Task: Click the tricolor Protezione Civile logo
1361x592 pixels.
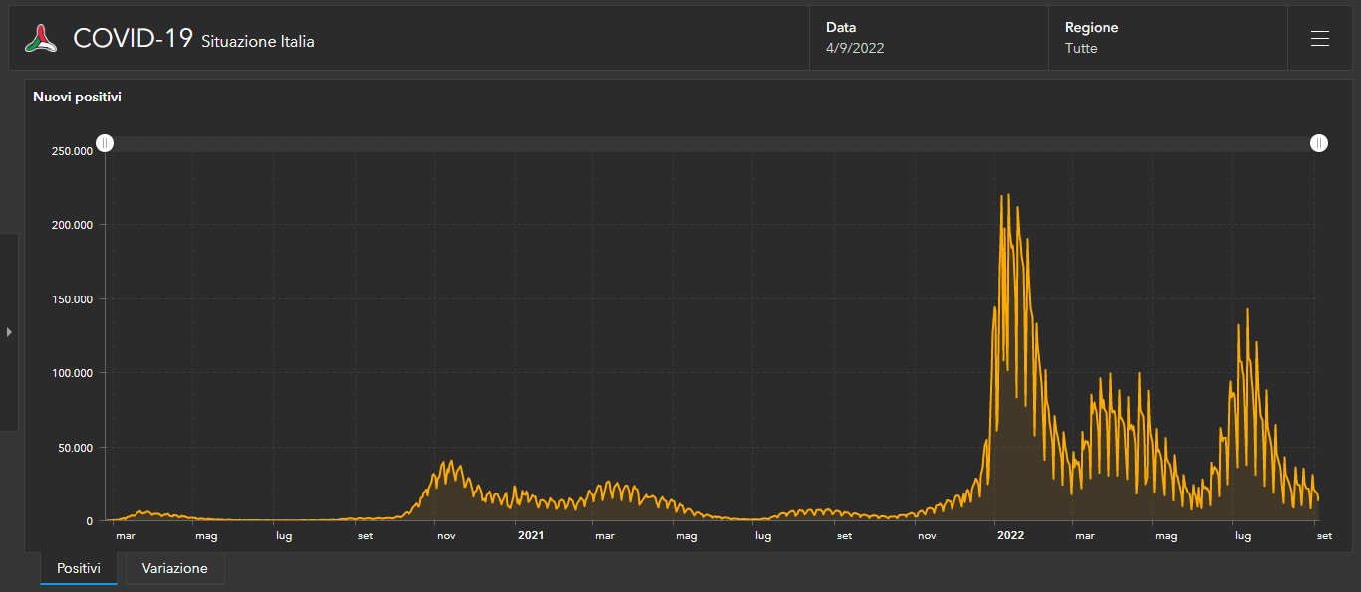Action: (41, 39)
